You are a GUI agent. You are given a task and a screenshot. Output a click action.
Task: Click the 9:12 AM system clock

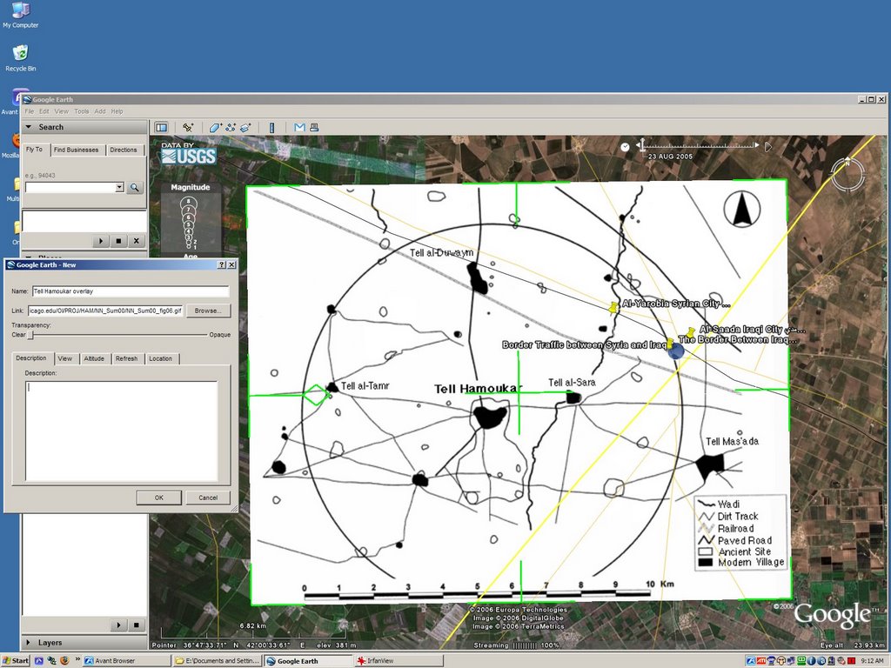click(x=872, y=661)
